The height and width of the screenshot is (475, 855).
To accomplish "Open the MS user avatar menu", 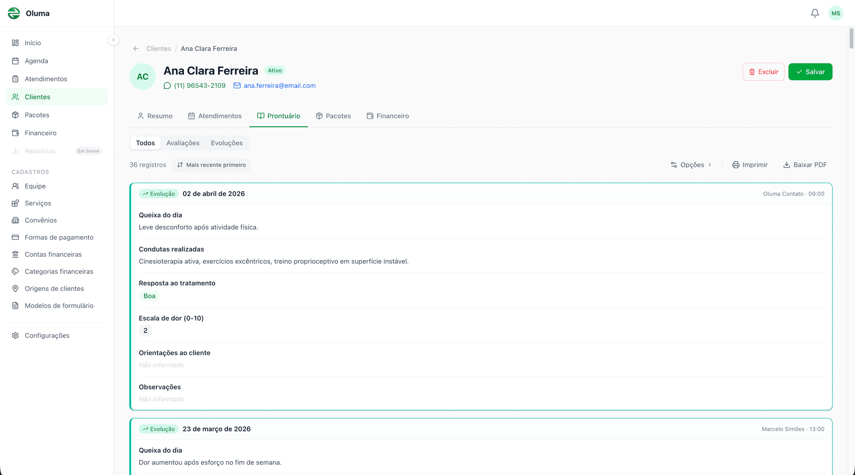I will (x=836, y=13).
